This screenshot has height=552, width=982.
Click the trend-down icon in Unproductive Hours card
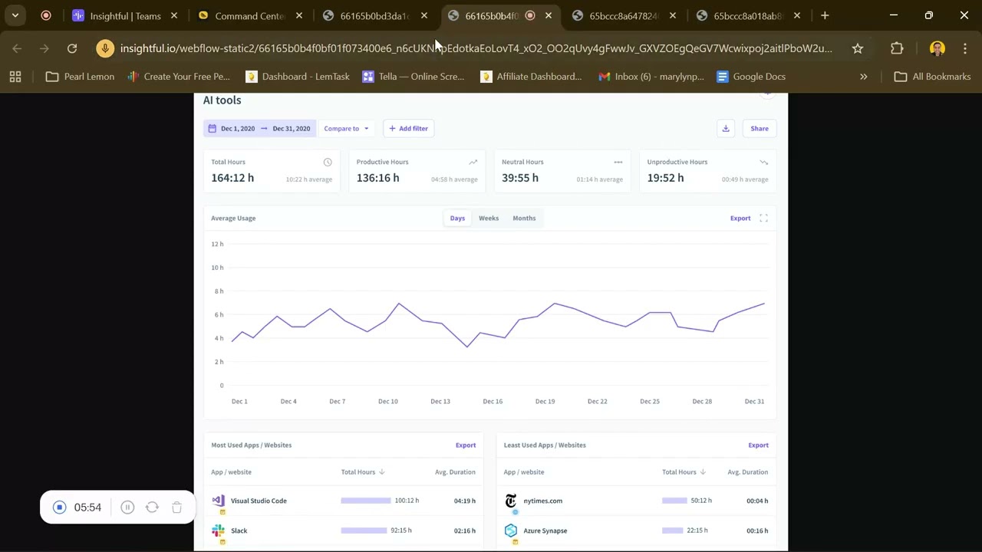763,162
